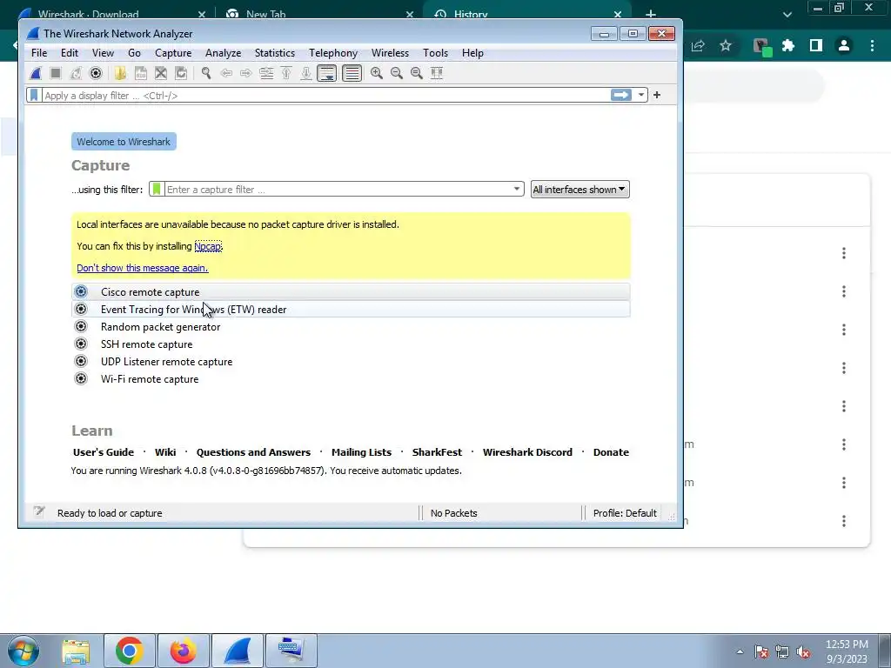
Task: Open the Capture menu
Action: (173, 53)
